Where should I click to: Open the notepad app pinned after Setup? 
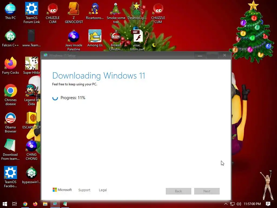tap(65, 204)
